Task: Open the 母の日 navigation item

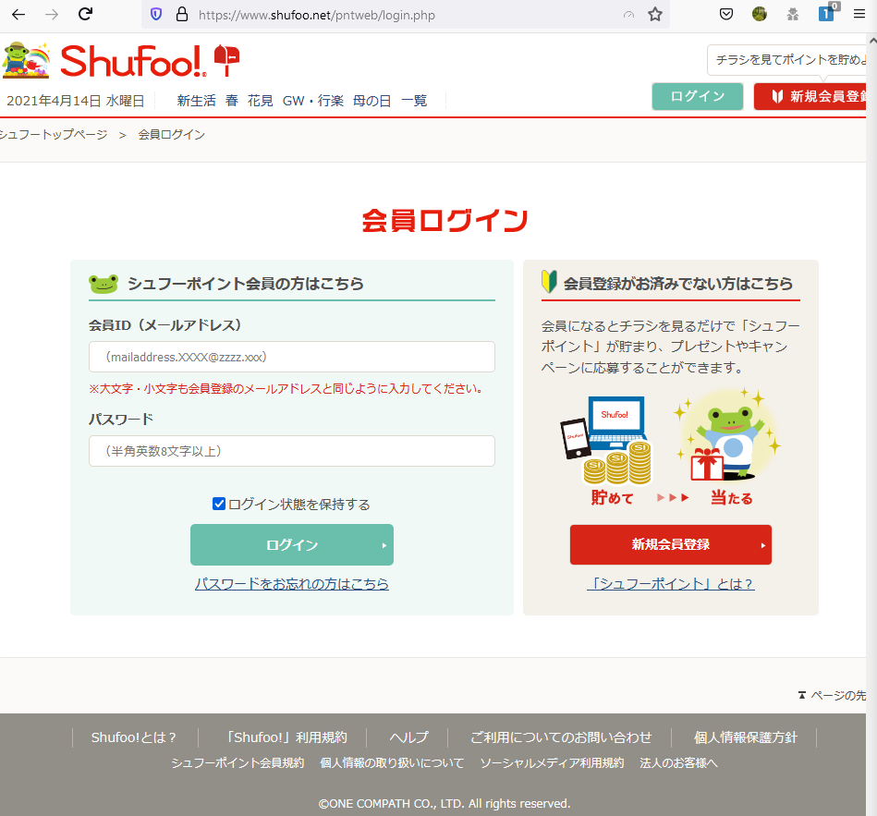Action: [372, 100]
